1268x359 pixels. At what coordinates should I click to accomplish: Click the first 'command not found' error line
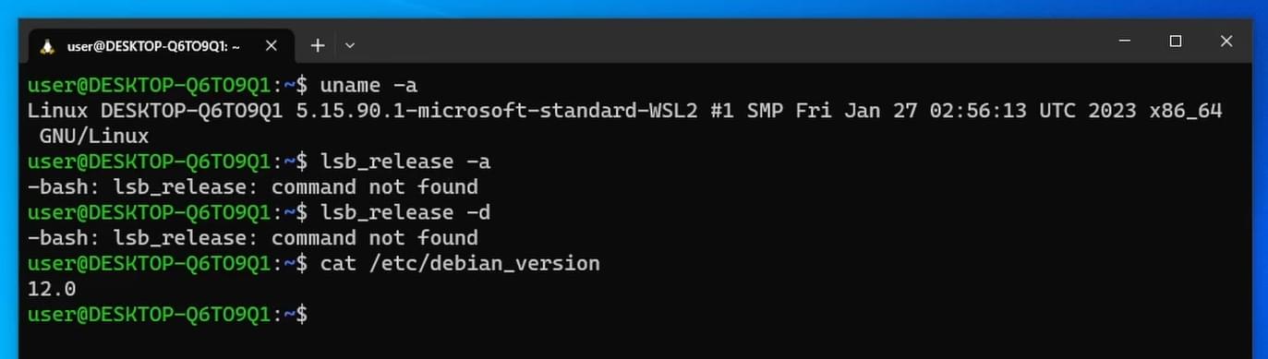(x=253, y=187)
